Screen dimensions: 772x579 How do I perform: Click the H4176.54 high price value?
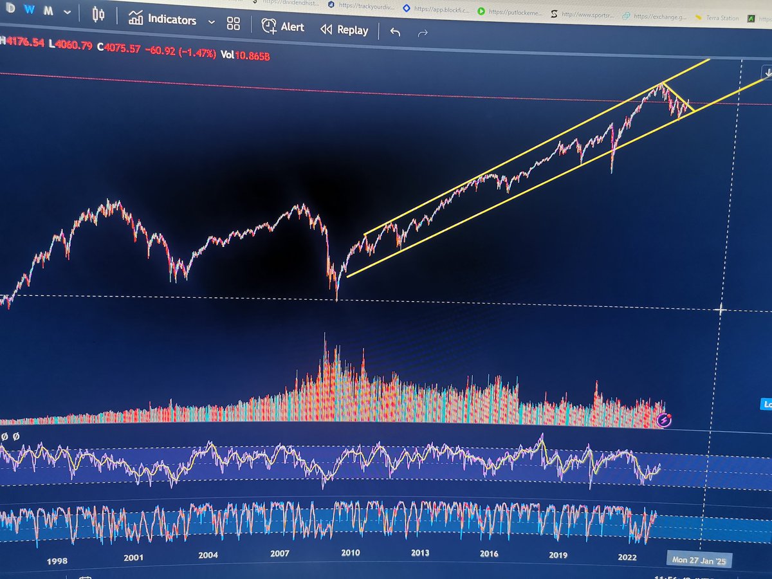pyautogui.click(x=22, y=42)
